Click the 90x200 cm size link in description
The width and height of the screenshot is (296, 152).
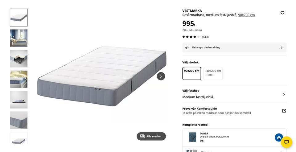pos(246,15)
